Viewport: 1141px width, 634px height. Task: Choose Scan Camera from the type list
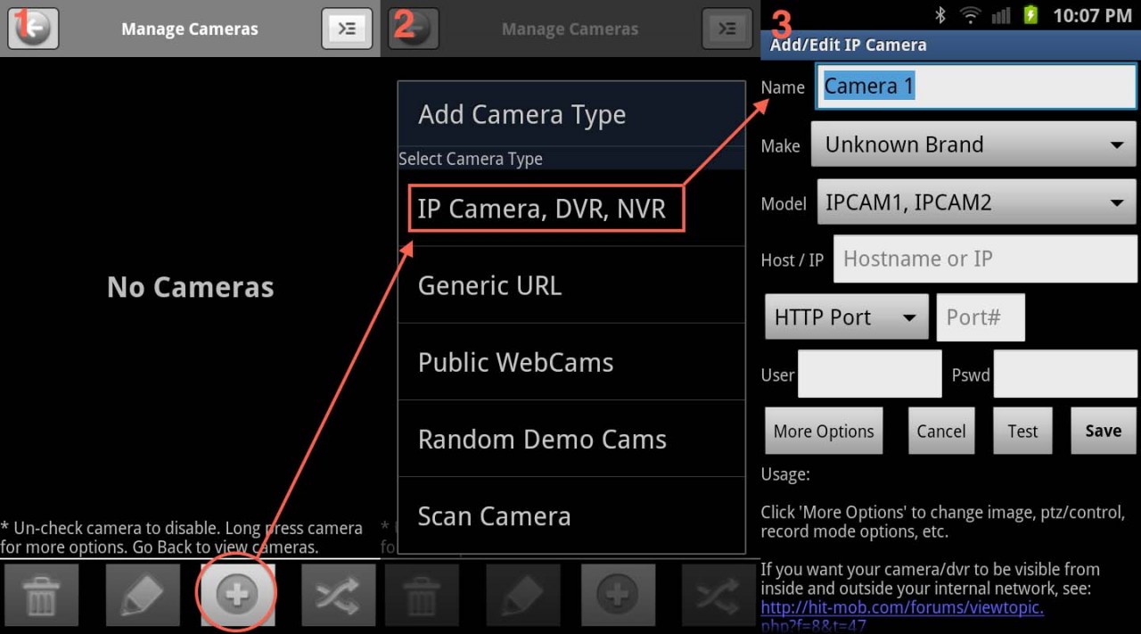coord(494,515)
